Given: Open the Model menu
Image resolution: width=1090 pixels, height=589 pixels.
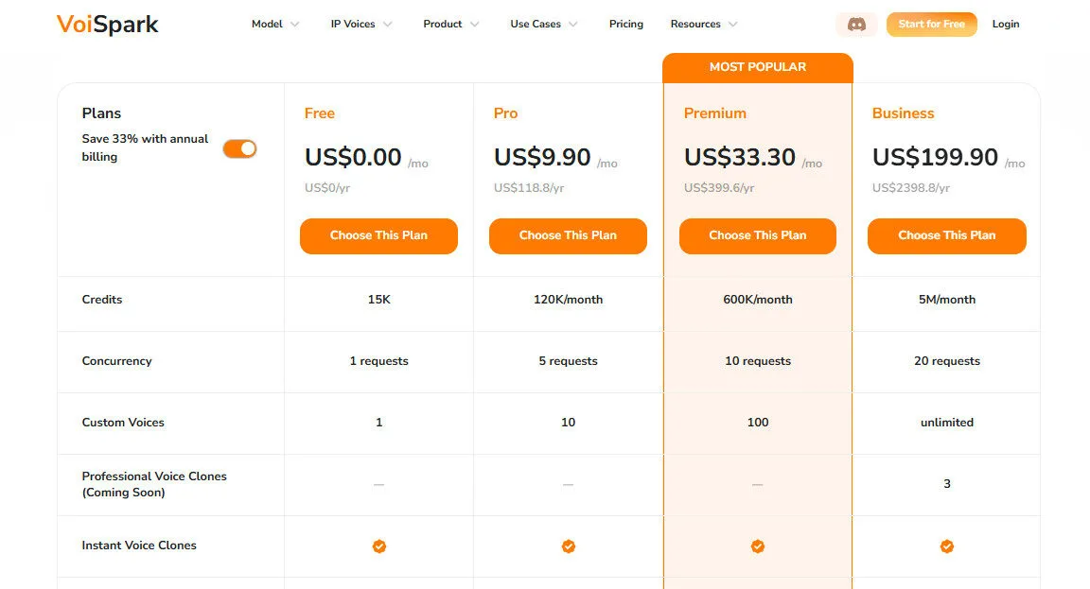Looking at the screenshot, I should click(267, 25).
